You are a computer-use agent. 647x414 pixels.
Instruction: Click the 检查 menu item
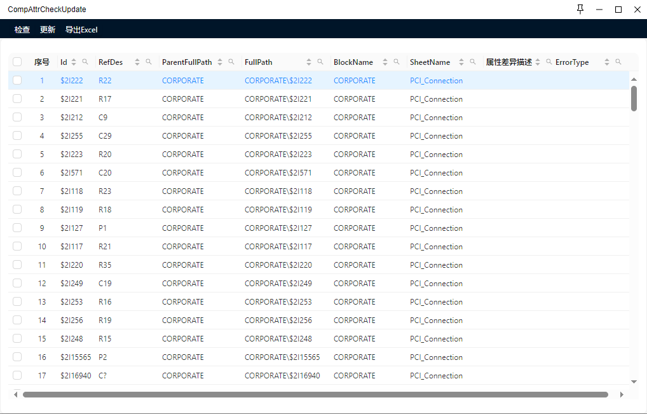click(22, 30)
